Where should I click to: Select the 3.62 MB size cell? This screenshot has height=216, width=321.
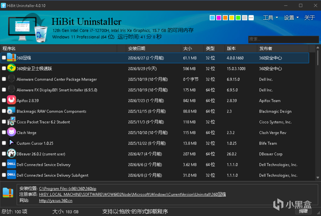pos(190,165)
